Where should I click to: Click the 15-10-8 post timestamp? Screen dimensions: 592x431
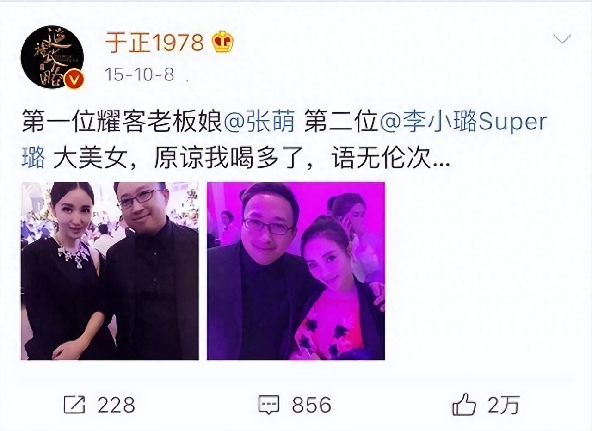[140, 74]
